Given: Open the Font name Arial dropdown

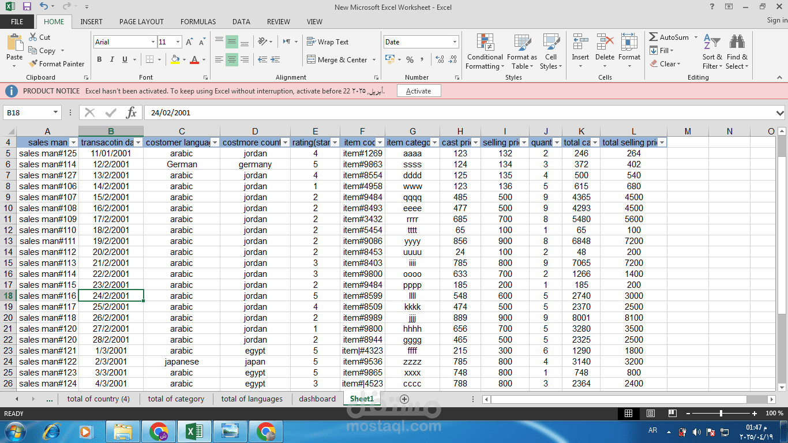Looking at the screenshot, I should [x=153, y=42].
